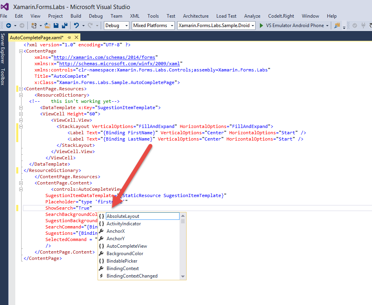The image size is (372, 305).
Task: Open the Server Explorer side tab
Action: tap(3, 48)
